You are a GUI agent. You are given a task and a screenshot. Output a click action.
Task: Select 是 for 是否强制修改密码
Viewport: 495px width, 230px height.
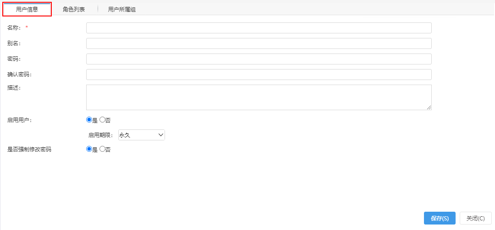click(x=89, y=150)
